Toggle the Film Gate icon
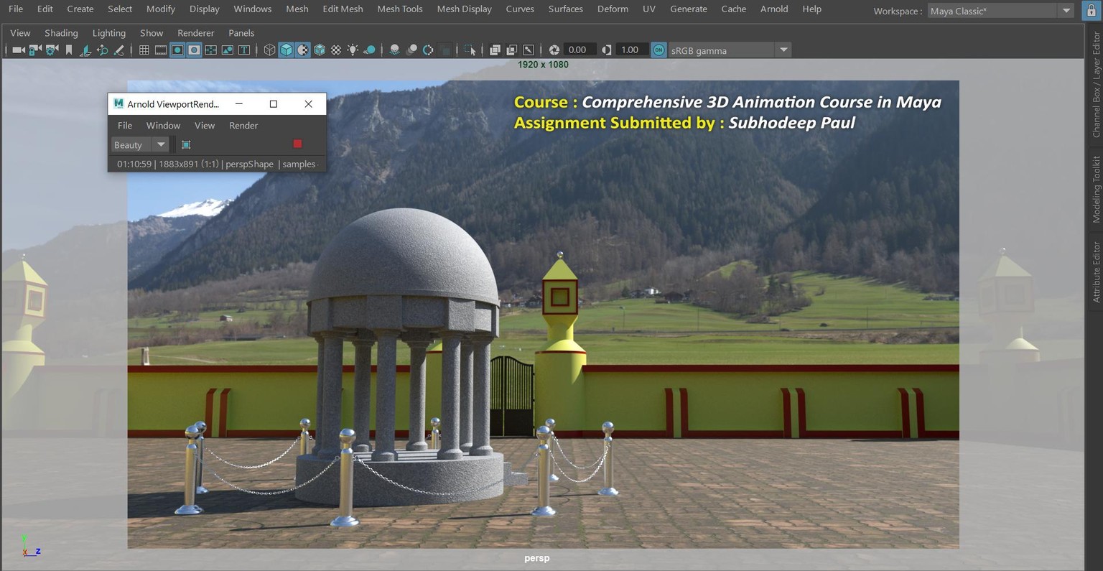Image resolution: width=1103 pixels, height=571 pixels. (x=161, y=50)
